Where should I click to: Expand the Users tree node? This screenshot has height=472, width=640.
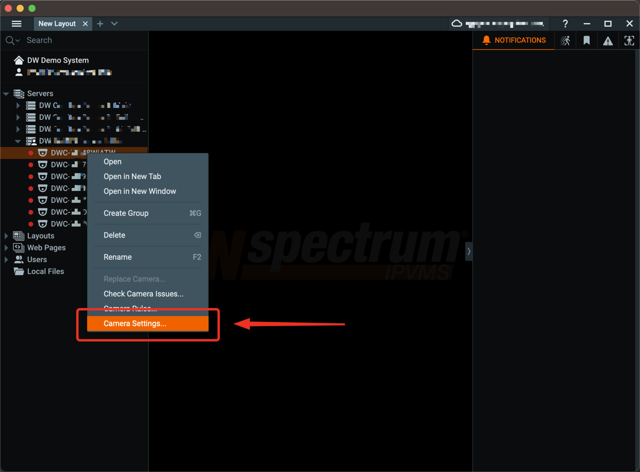tap(6, 260)
